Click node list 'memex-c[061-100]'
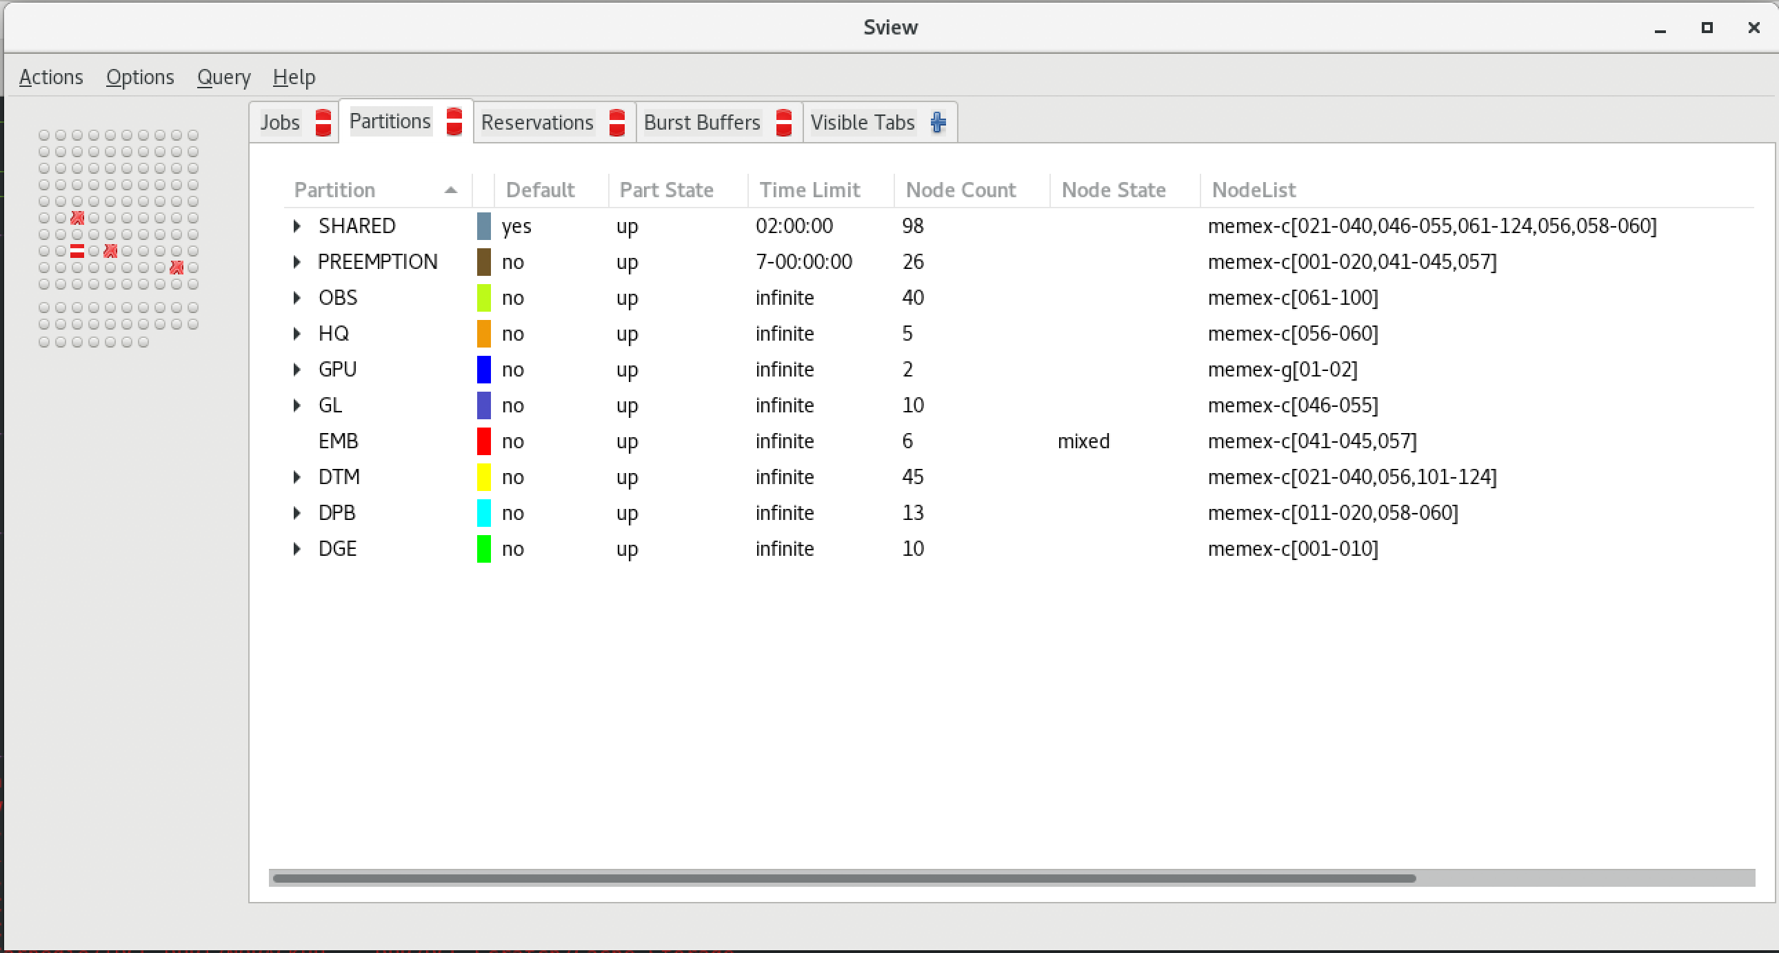 click(x=1293, y=298)
